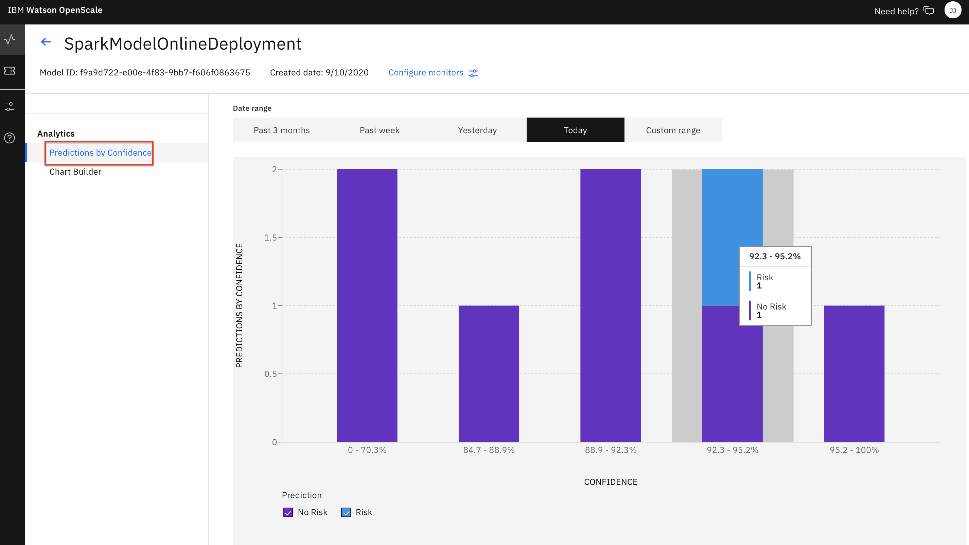Open the configuration sliders sidebar icon
Screen dimensions: 969x545
10,107
